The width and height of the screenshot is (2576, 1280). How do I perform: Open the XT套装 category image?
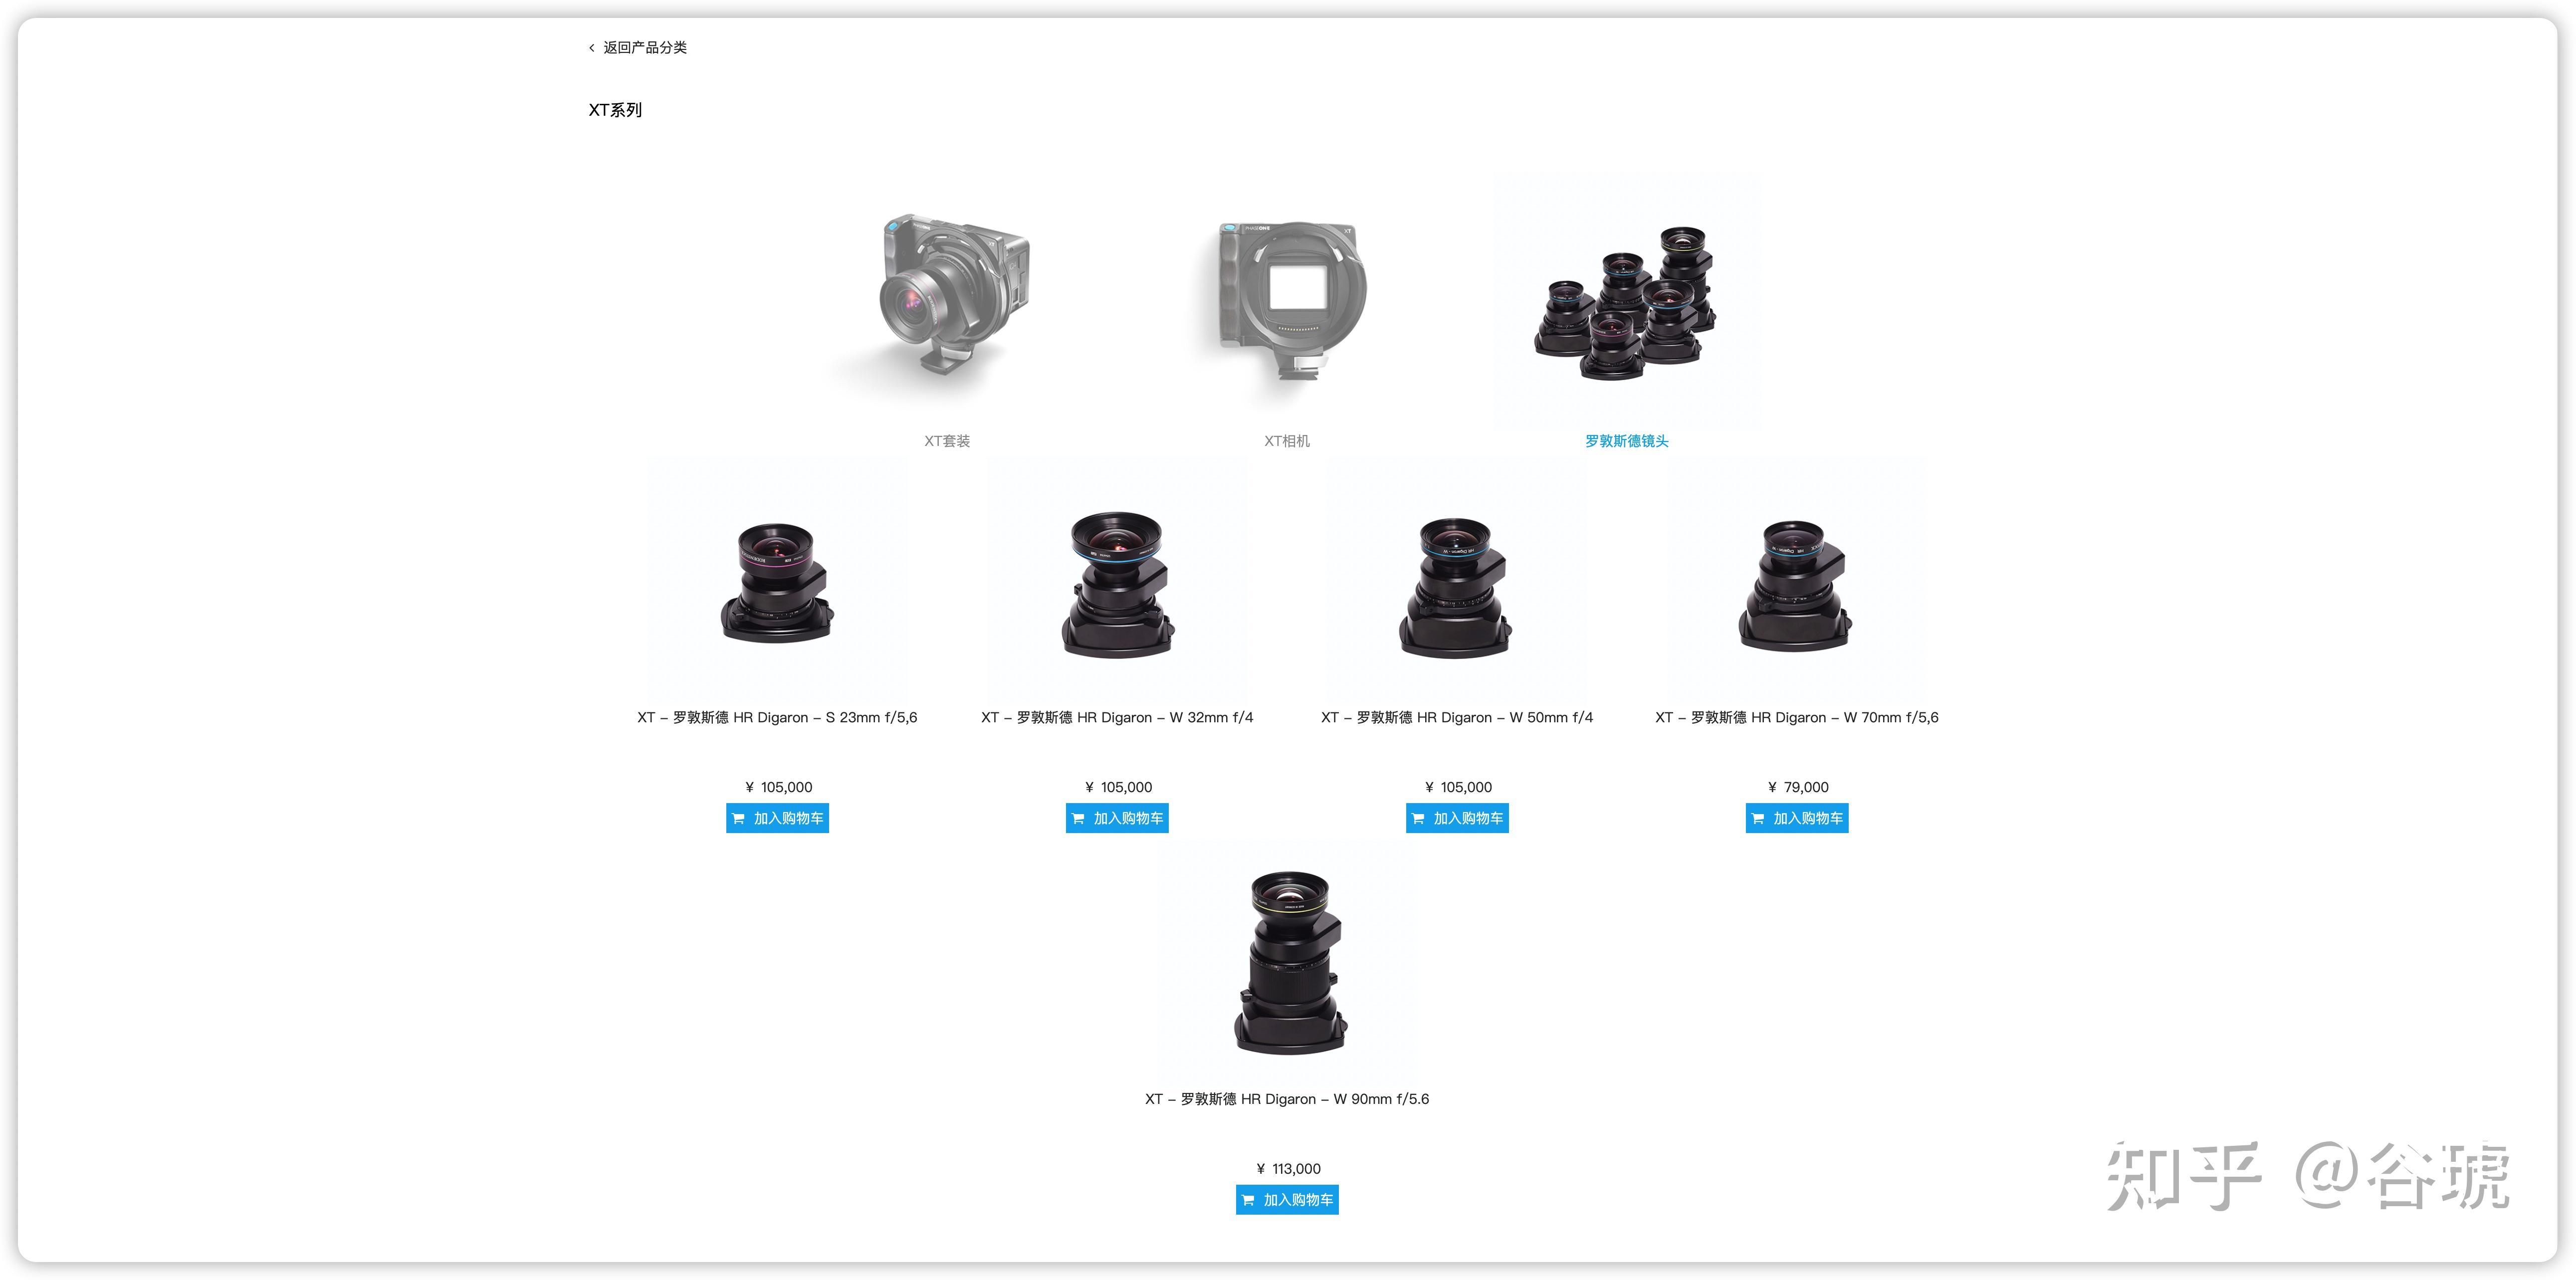947,300
